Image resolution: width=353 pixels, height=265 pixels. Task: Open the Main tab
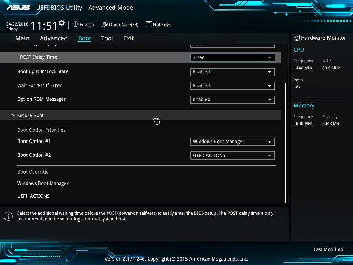coord(22,38)
